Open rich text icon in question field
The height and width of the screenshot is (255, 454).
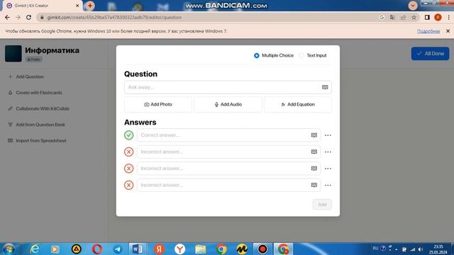(325, 87)
